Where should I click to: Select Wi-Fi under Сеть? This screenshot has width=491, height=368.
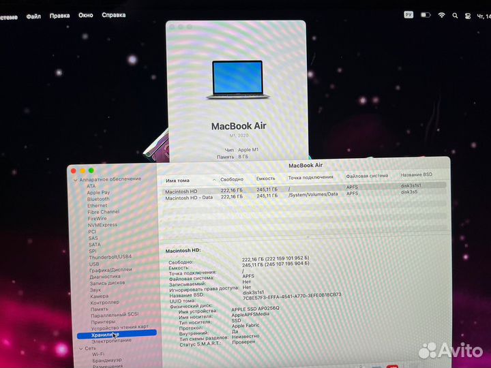click(x=98, y=354)
